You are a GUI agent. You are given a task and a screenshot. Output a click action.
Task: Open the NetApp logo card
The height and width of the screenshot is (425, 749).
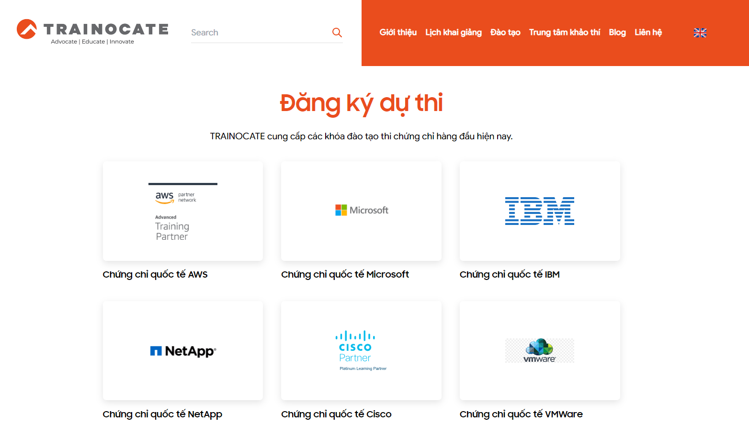pos(183,351)
